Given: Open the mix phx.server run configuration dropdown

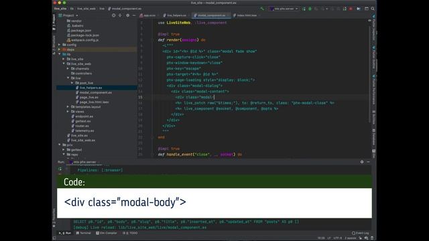Looking at the screenshot, I should (x=284, y=9).
